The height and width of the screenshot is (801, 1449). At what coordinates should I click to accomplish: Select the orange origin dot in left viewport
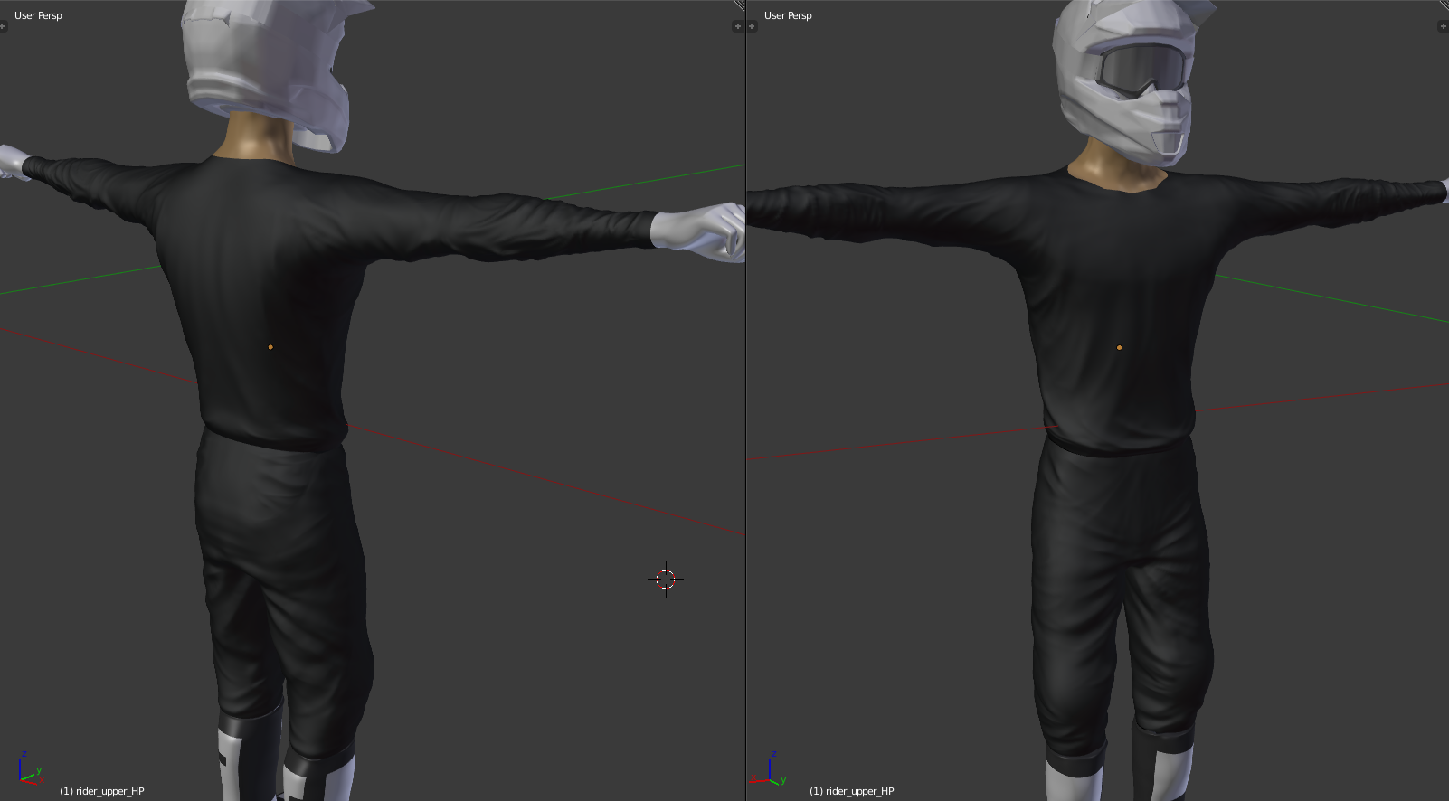[x=270, y=346]
